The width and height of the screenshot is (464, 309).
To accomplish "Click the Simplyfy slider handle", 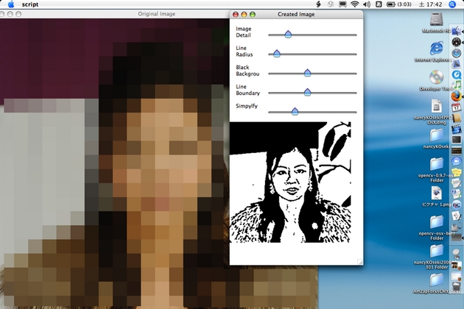I will (295, 111).
